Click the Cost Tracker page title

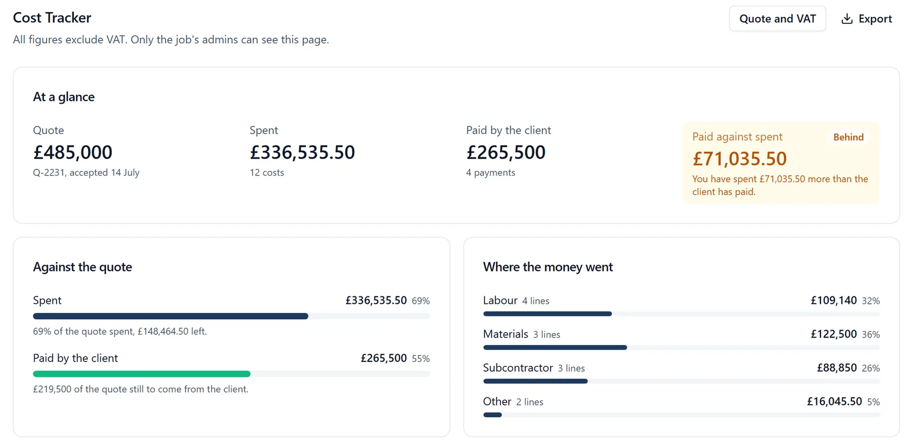(x=52, y=18)
